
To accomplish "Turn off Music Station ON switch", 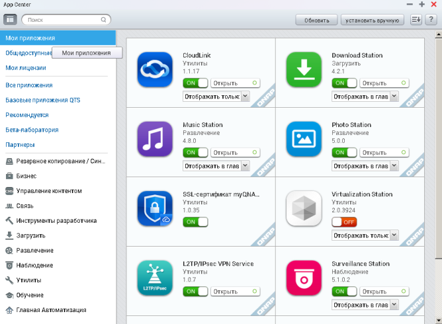I will pyautogui.click(x=195, y=153).
